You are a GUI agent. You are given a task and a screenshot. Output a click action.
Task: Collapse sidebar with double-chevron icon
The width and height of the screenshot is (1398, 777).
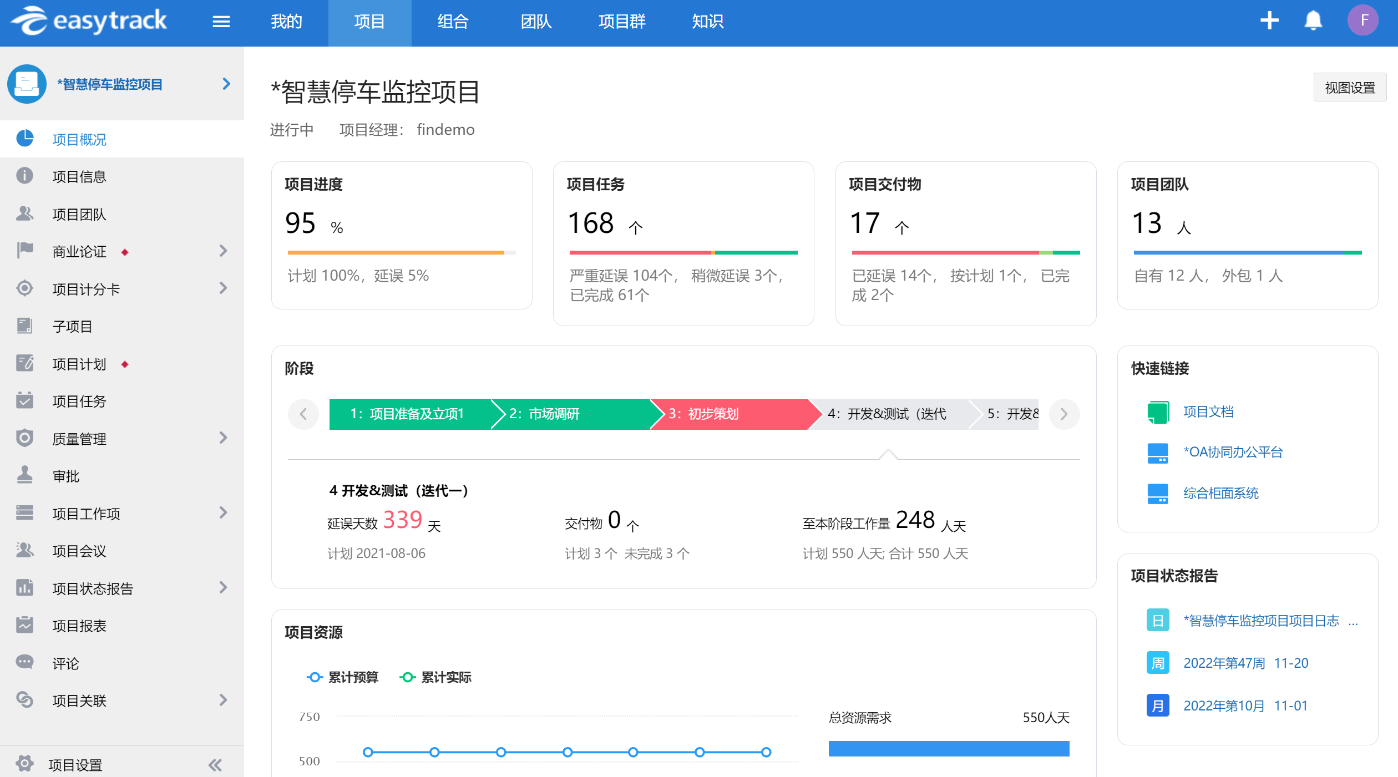click(215, 765)
